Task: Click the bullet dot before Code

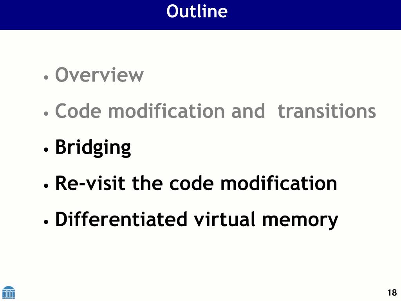Action: point(46,113)
